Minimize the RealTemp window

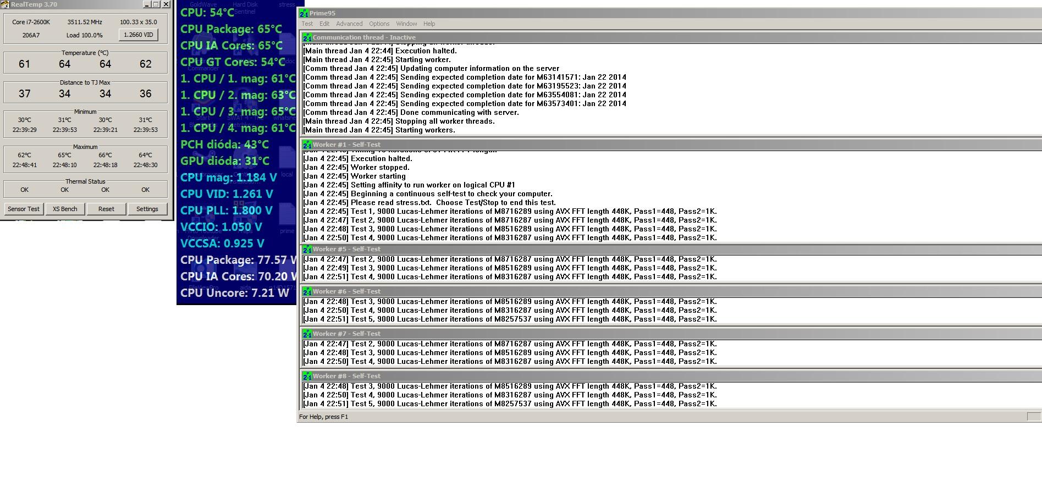147,4
